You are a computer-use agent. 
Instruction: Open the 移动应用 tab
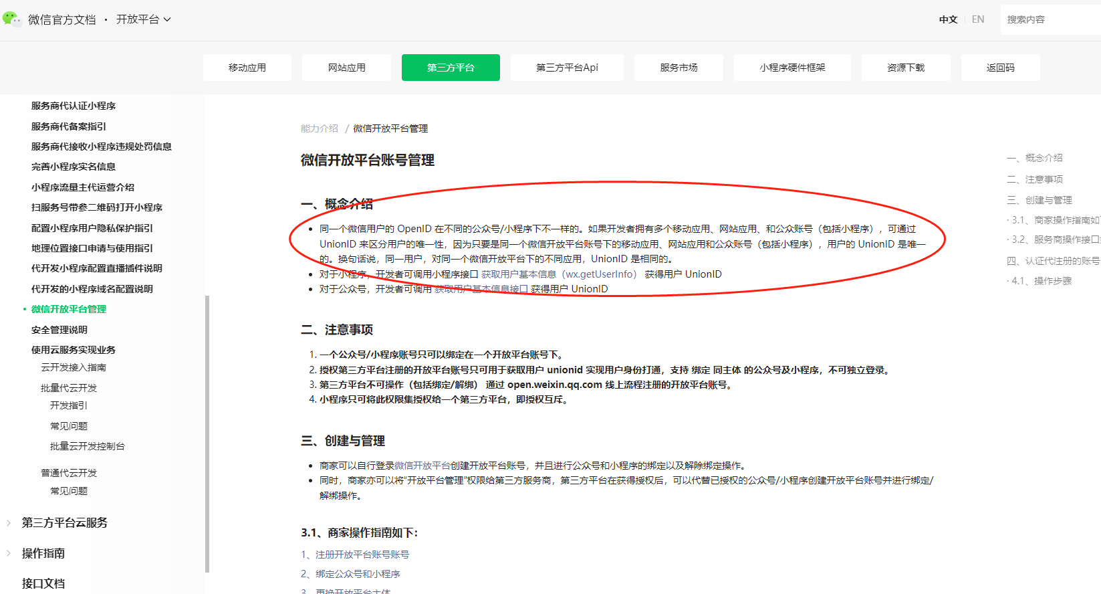pos(247,68)
